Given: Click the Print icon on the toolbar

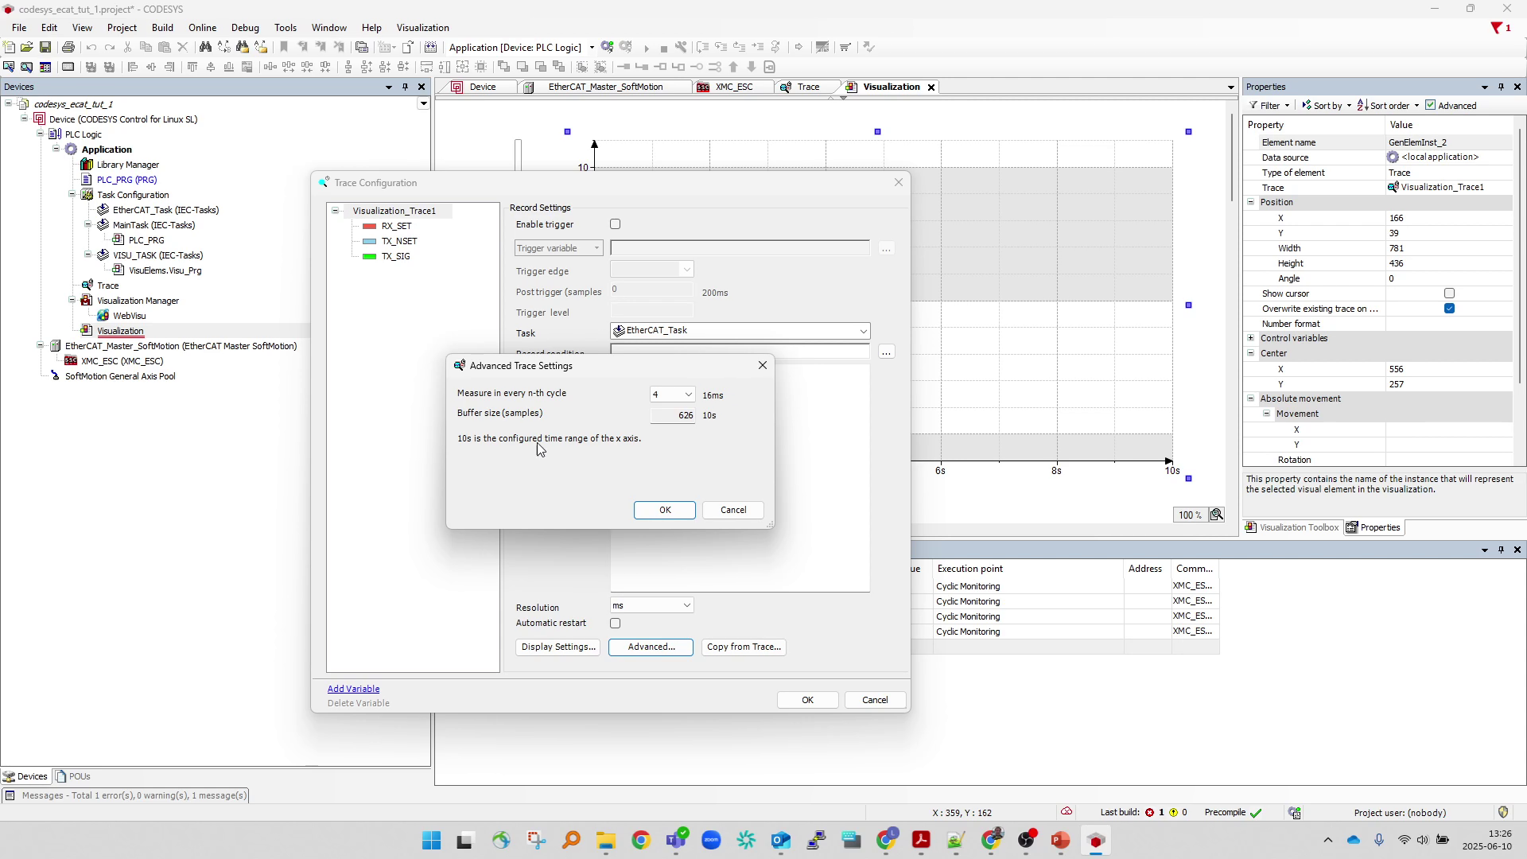Looking at the screenshot, I should [68, 47].
